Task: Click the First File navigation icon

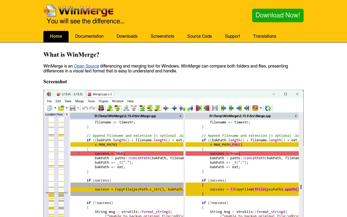Action: point(224,108)
